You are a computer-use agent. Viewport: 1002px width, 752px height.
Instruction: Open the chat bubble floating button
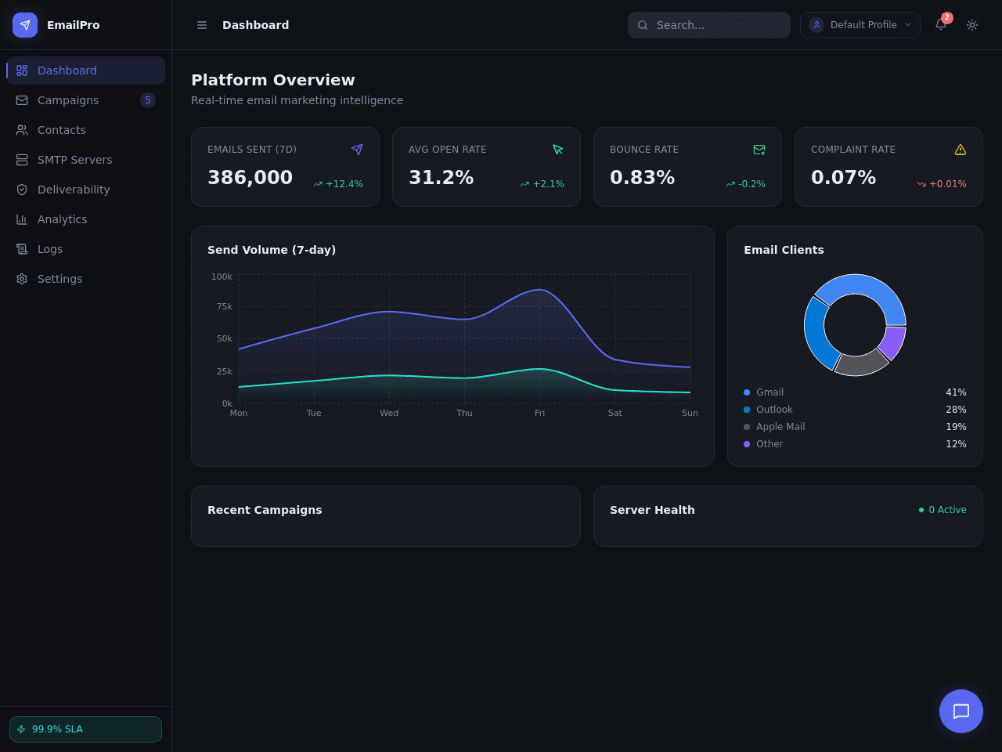pos(961,711)
